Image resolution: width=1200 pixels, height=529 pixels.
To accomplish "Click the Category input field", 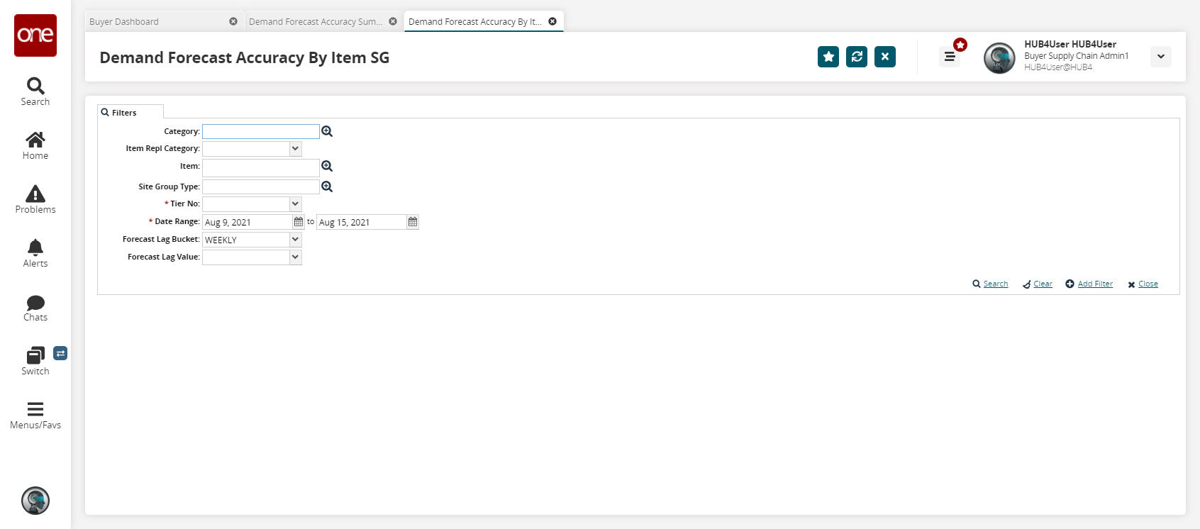I will pyautogui.click(x=261, y=131).
